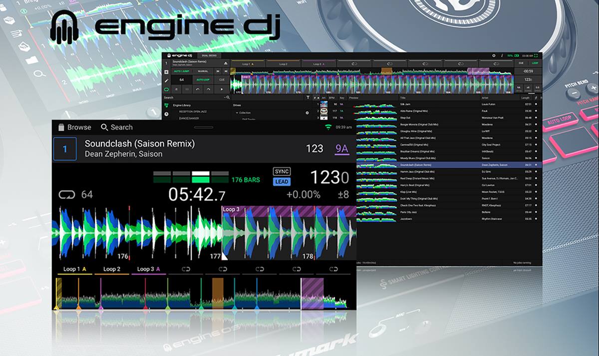The width and height of the screenshot is (599, 356).
Task: Click the Search magnifier on the player screen
Action: coord(103,127)
